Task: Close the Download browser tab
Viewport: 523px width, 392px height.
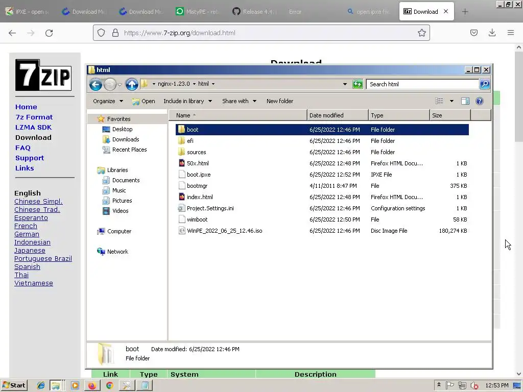Action: 446,11
